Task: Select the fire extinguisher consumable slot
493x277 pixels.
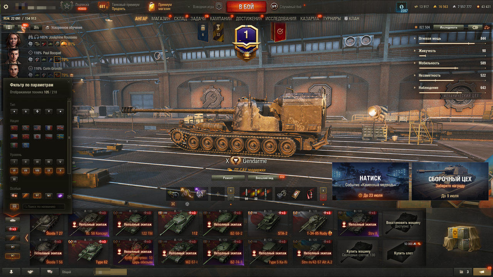Action: 309,194
